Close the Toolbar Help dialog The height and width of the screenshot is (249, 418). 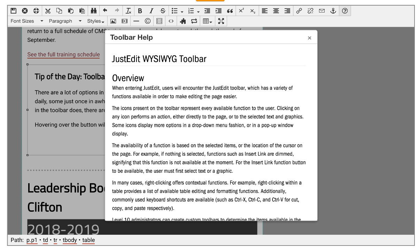pyautogui.click(x=309, y=38)
